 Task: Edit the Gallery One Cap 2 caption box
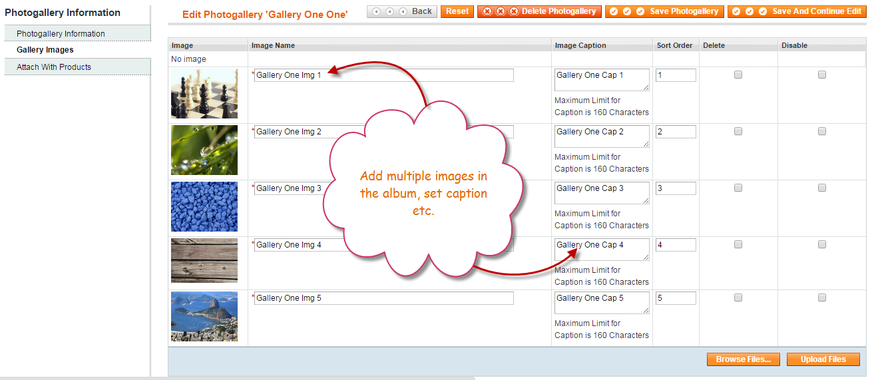(x=602, y=136)
